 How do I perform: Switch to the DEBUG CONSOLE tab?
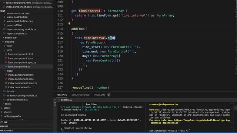tap(80, 95)
